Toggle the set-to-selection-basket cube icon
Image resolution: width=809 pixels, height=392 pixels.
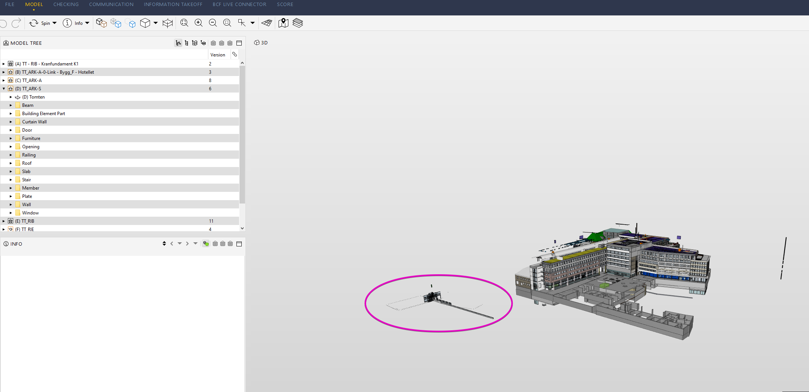click(101, 23)
